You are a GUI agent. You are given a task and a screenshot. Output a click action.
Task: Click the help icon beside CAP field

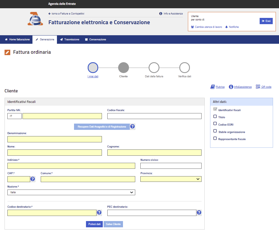(33, 179)
